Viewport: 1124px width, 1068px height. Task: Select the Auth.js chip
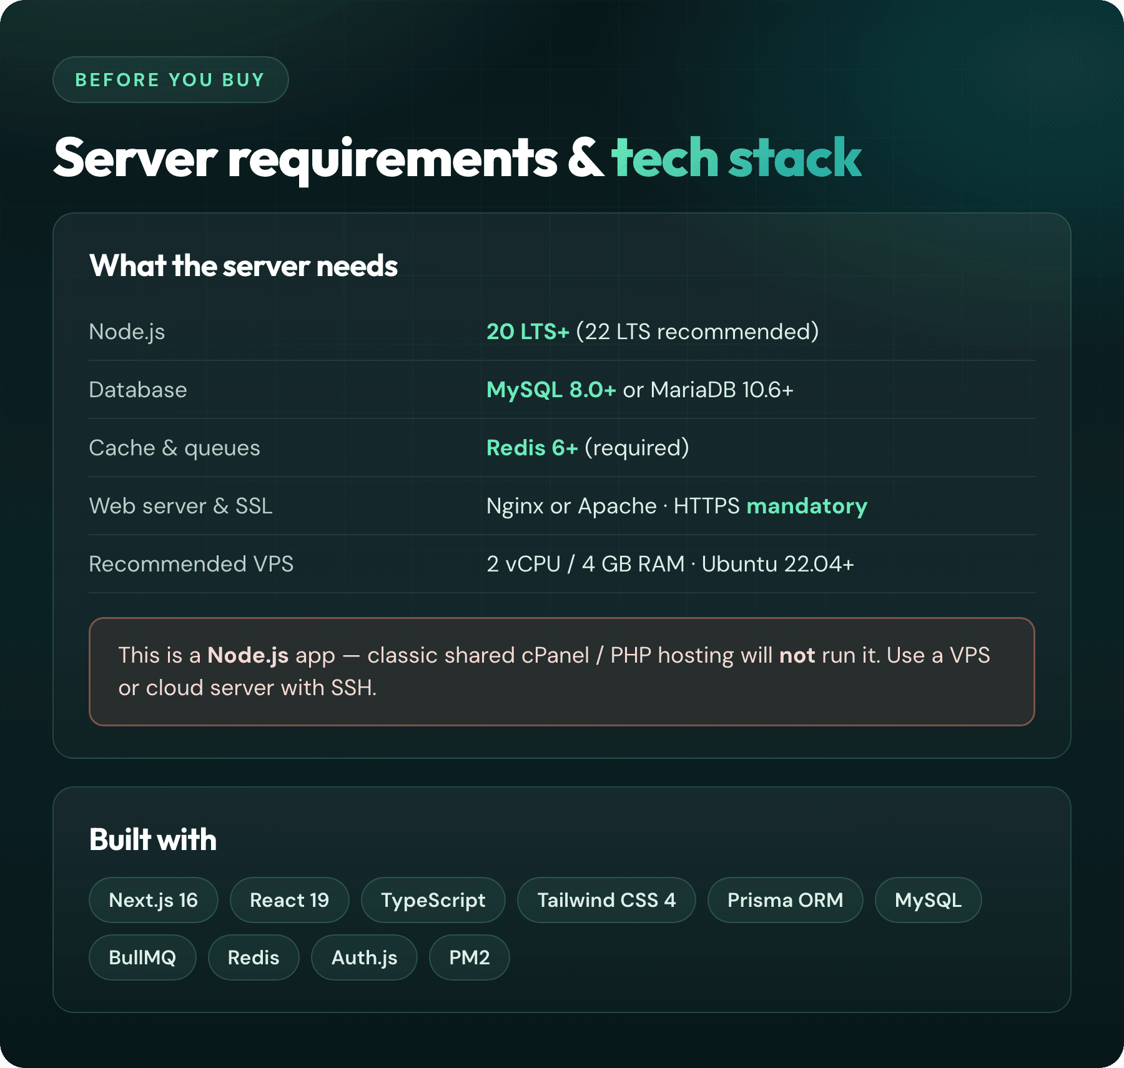365,957
